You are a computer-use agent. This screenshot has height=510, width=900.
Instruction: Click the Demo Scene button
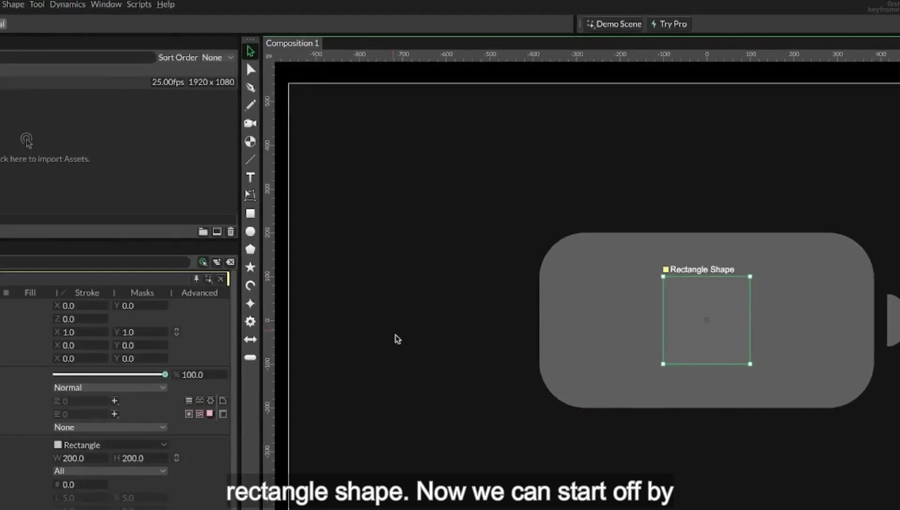pos(614,24)
